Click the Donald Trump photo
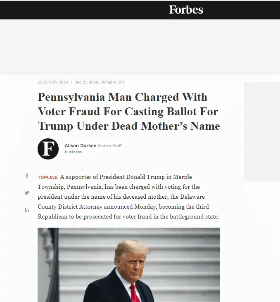Image resolution: width=280 pixels, height=302 pixels. click(x=128, y=264)
